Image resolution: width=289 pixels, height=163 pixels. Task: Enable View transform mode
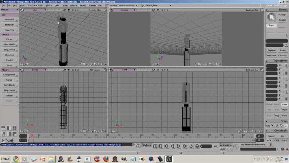pos(284,104)
